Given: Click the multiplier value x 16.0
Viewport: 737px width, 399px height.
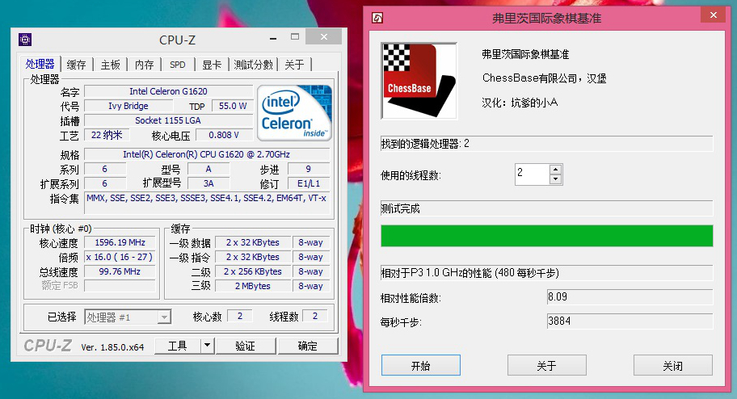Looking at the screenshot, I should tap(120, 257).
